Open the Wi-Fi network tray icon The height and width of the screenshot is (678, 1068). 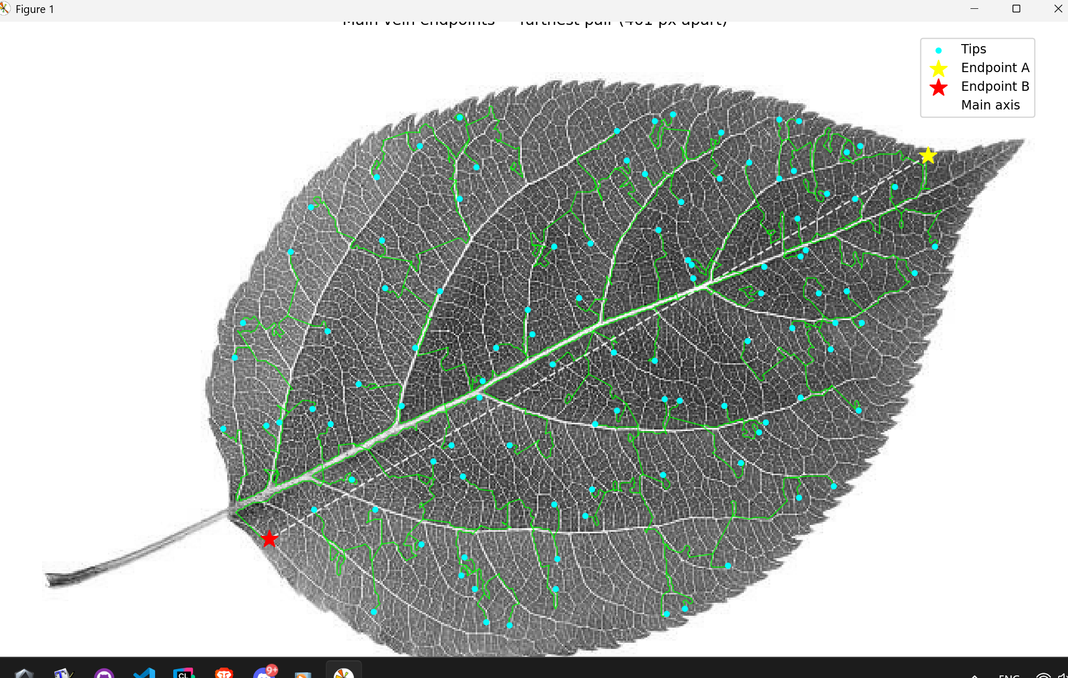coord(1043,675)
